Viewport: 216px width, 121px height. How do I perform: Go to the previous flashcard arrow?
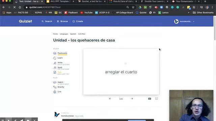pos(110,98)
